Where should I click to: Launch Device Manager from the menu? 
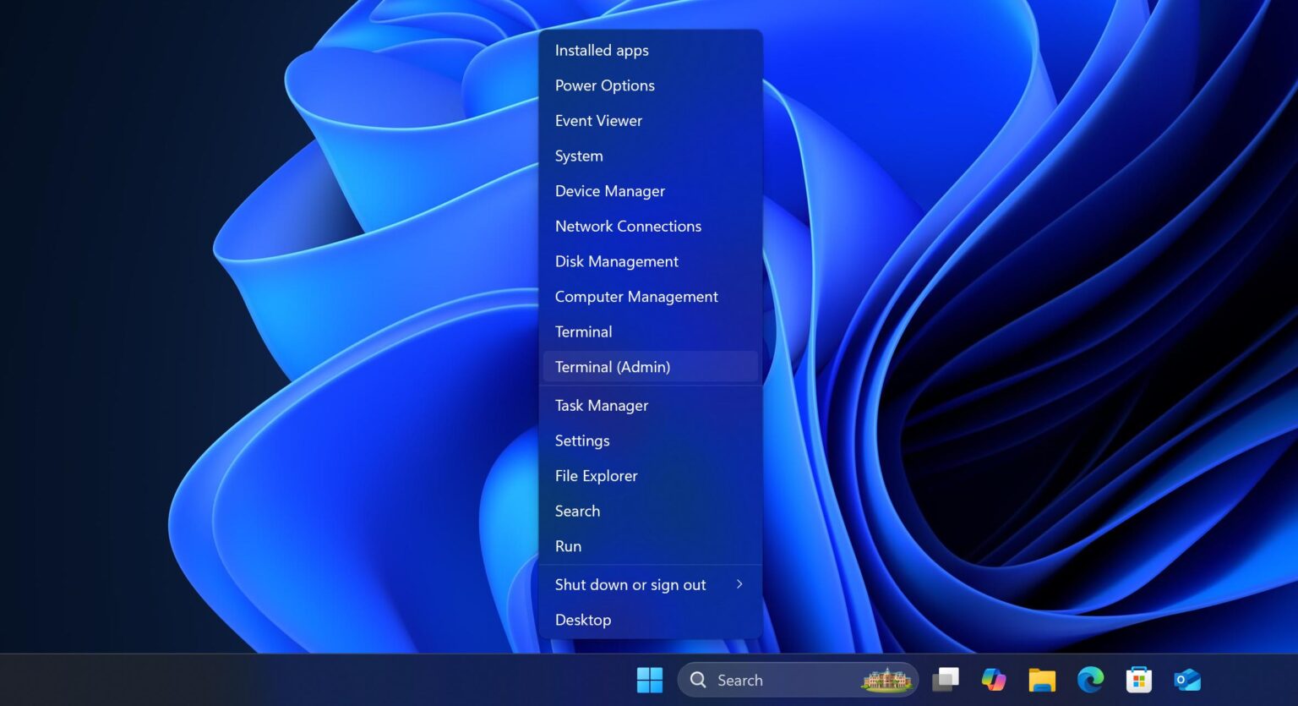click(x=610, y=191)
